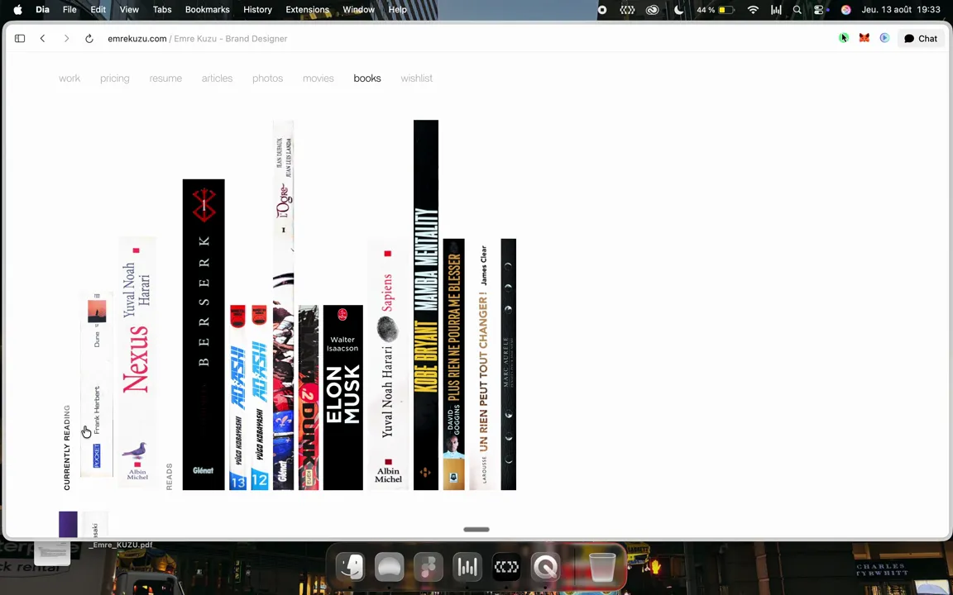Open the gray dome app in the Dock
Viewport: 953px width, 595px height.
(x=390, y=567)
